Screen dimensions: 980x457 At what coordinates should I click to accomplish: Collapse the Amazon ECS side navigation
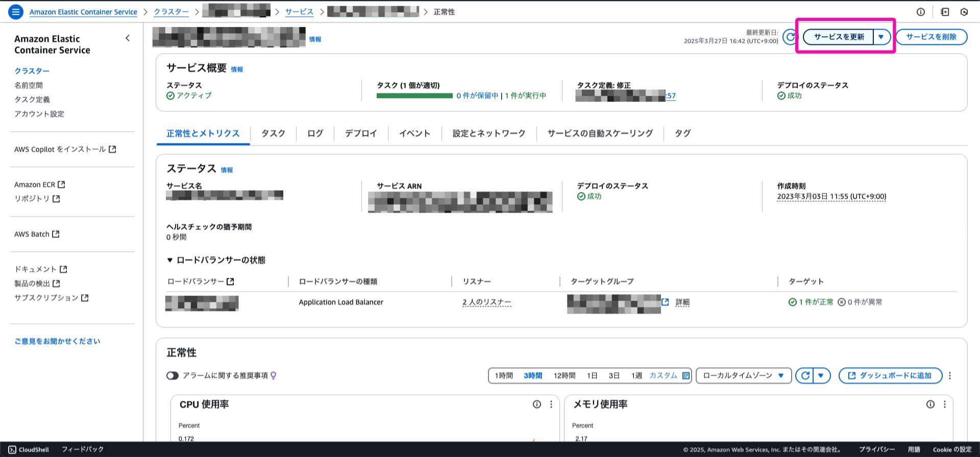128,38
